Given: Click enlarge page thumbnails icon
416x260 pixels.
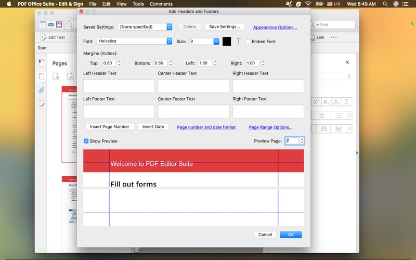Looking at the screenshot, I should [x=56, y=76].
